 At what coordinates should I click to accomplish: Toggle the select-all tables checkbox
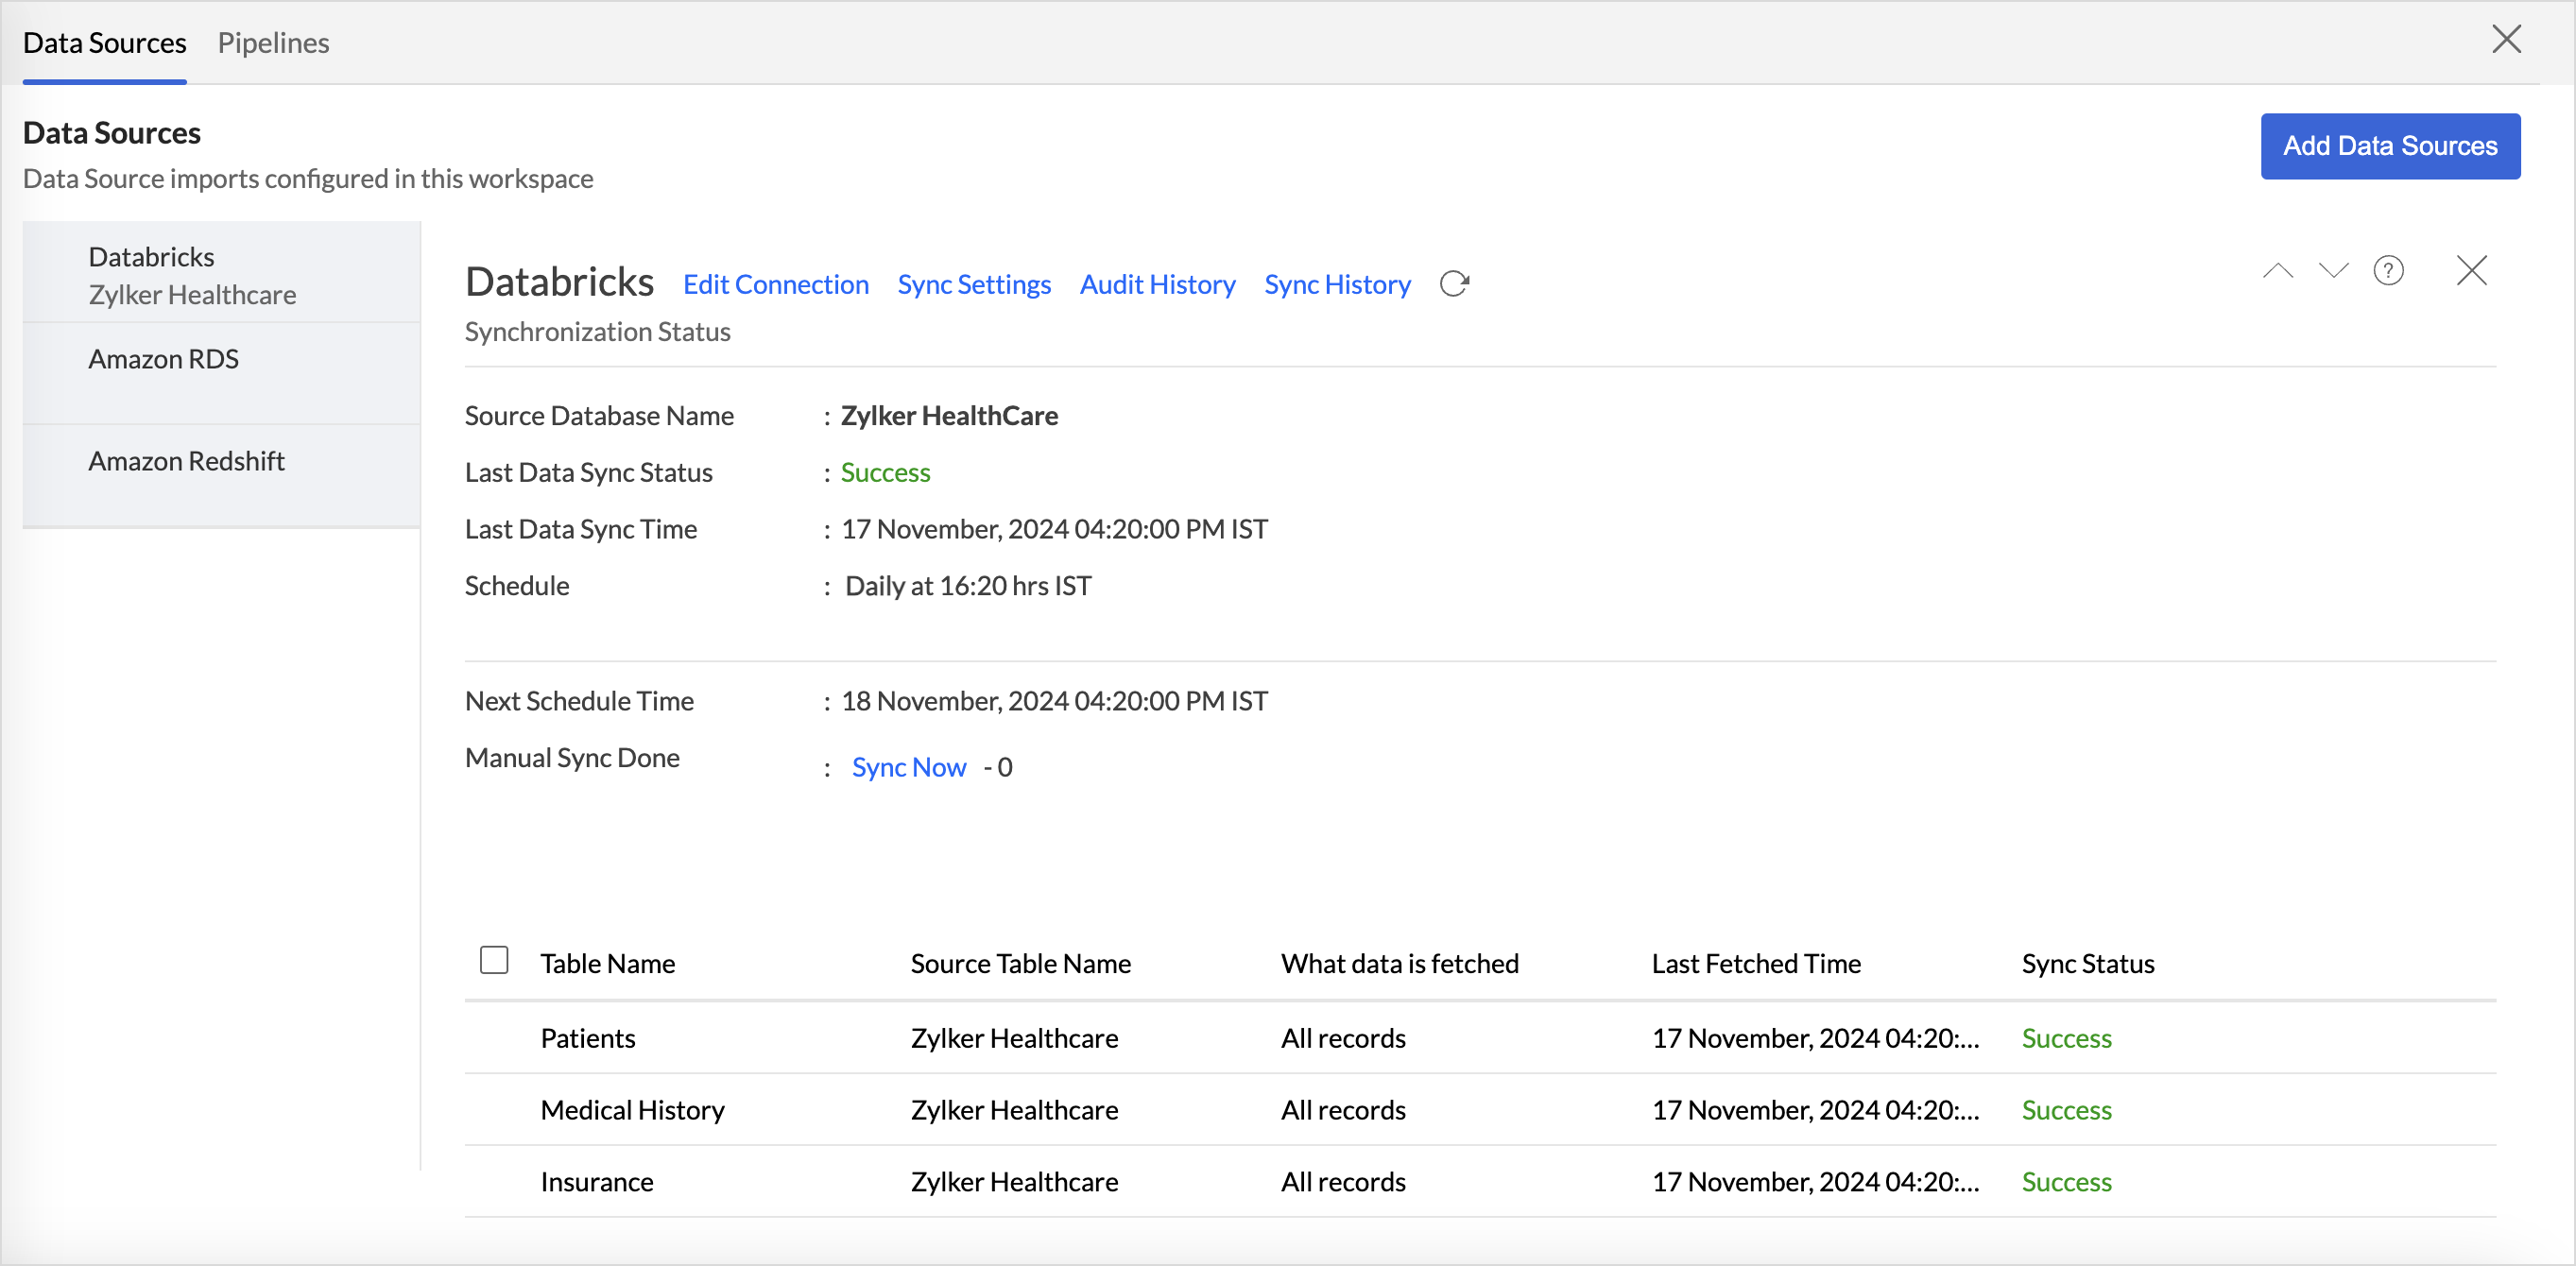click(x=494, y=960)
